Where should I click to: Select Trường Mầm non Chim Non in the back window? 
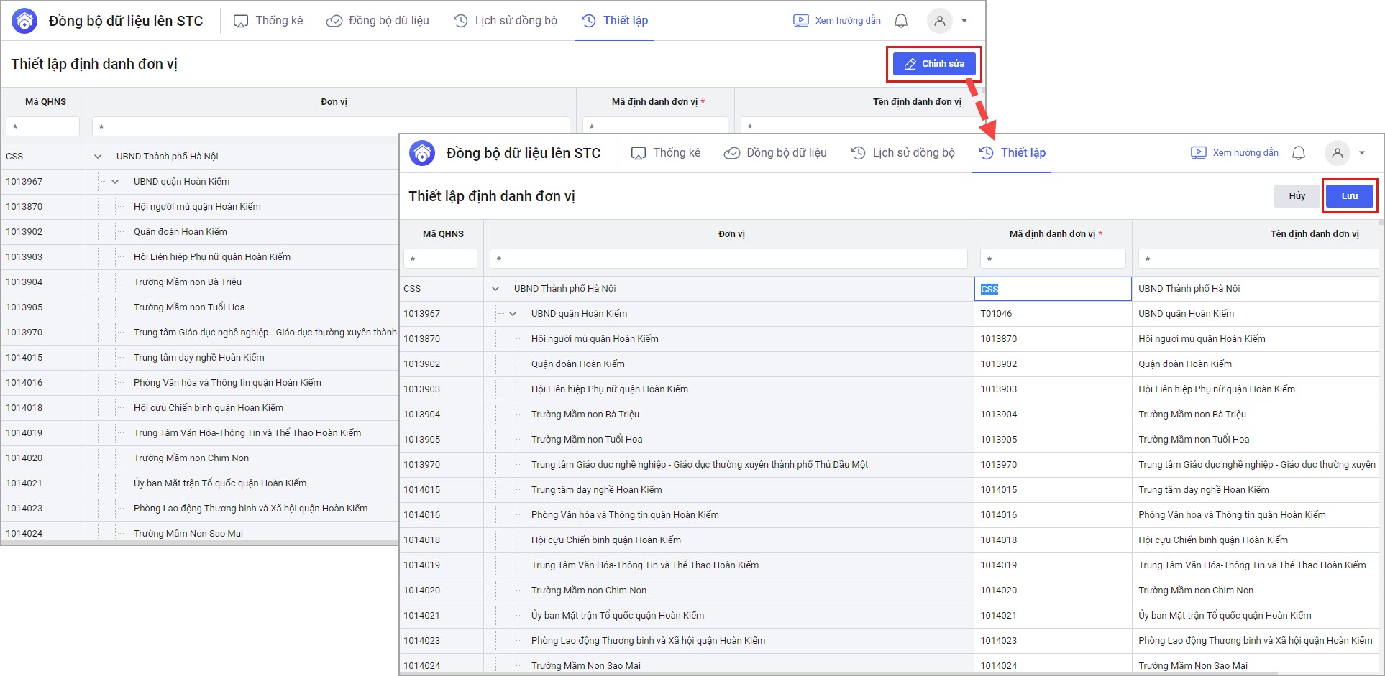(191, 458)
